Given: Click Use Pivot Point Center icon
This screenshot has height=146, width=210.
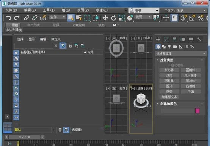Looking at the screenshot, I should 156,18.
